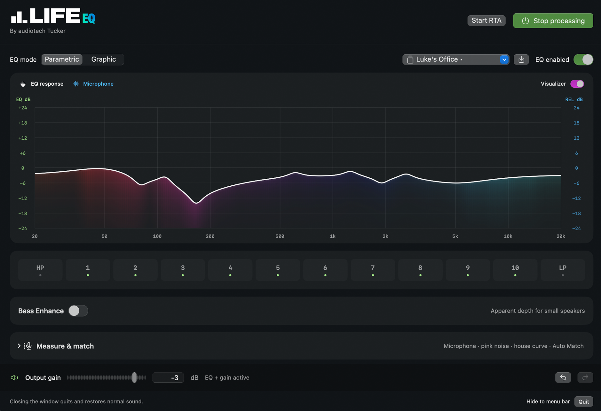Screen dimensions: 601x411
Task: Click the Start RTA button
Action: tap(486, 20)
